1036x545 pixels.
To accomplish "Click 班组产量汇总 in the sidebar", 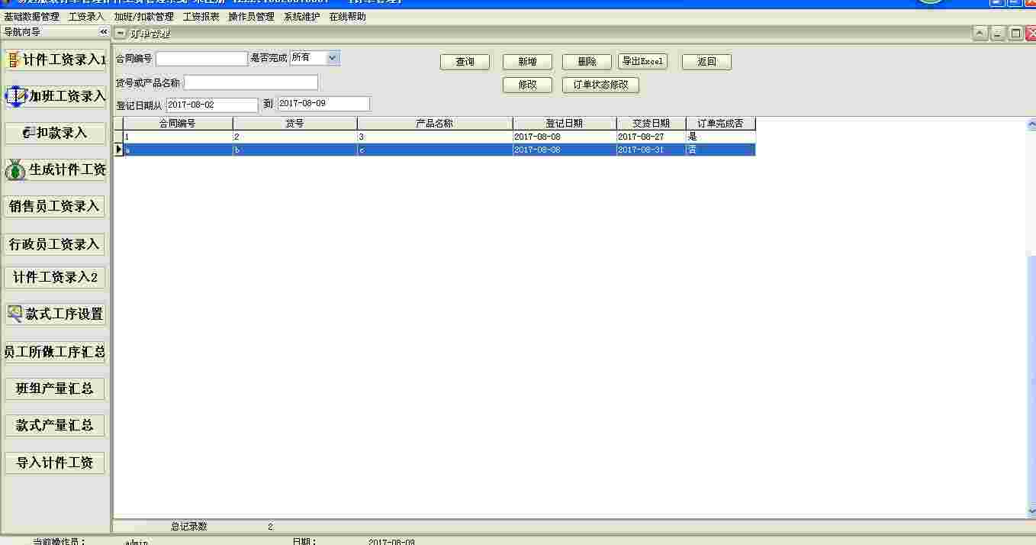I will pyautogui.click(x=55, y=388).
